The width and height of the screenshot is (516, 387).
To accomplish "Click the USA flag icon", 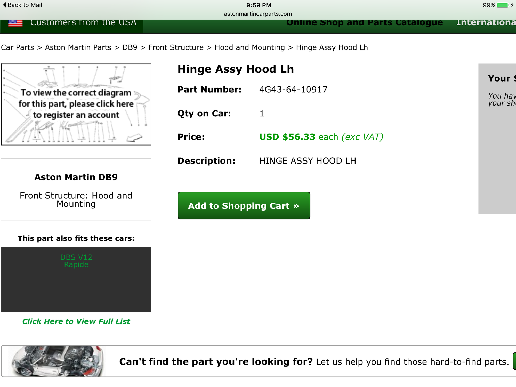I will (15, 23).
